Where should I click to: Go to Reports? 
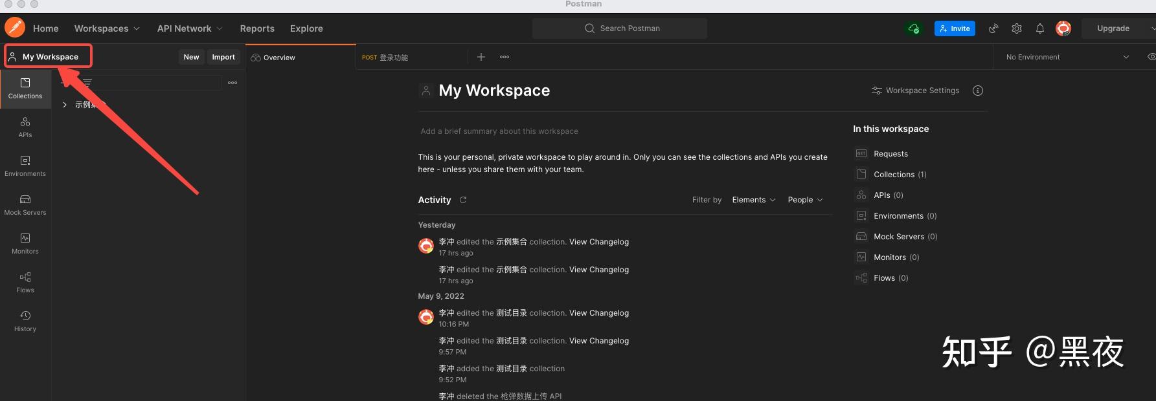(x=257, y=28)
